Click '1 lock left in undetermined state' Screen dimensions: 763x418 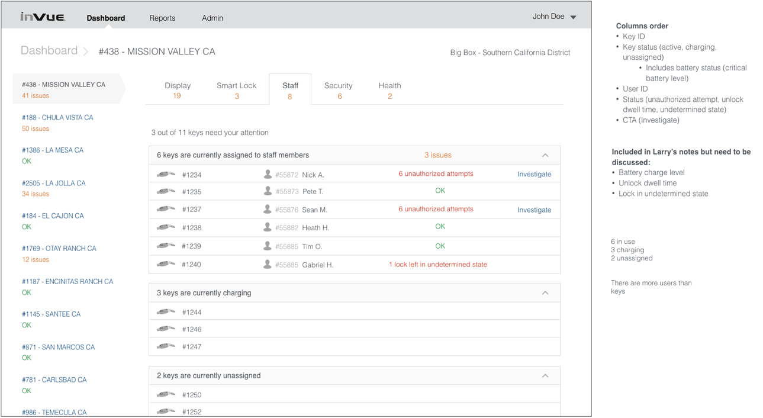[x=438, y=265]
